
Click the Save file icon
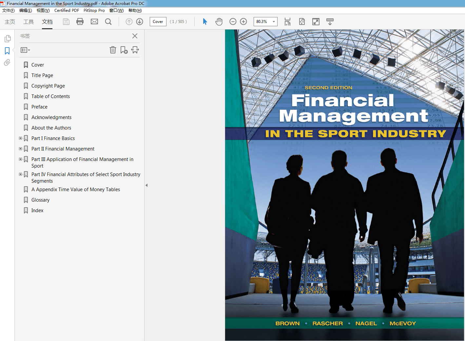(x=66, y=21)
